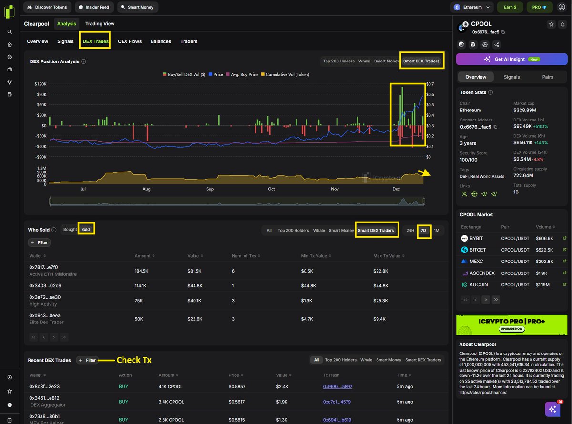The image size is (572, 424).
Task: Open the Balances tab
Action: pyautogui.click(x=161, y=41)
